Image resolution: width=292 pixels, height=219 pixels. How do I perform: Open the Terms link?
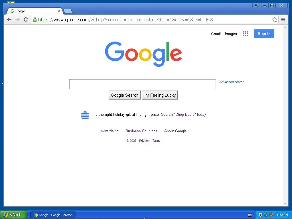156,141
